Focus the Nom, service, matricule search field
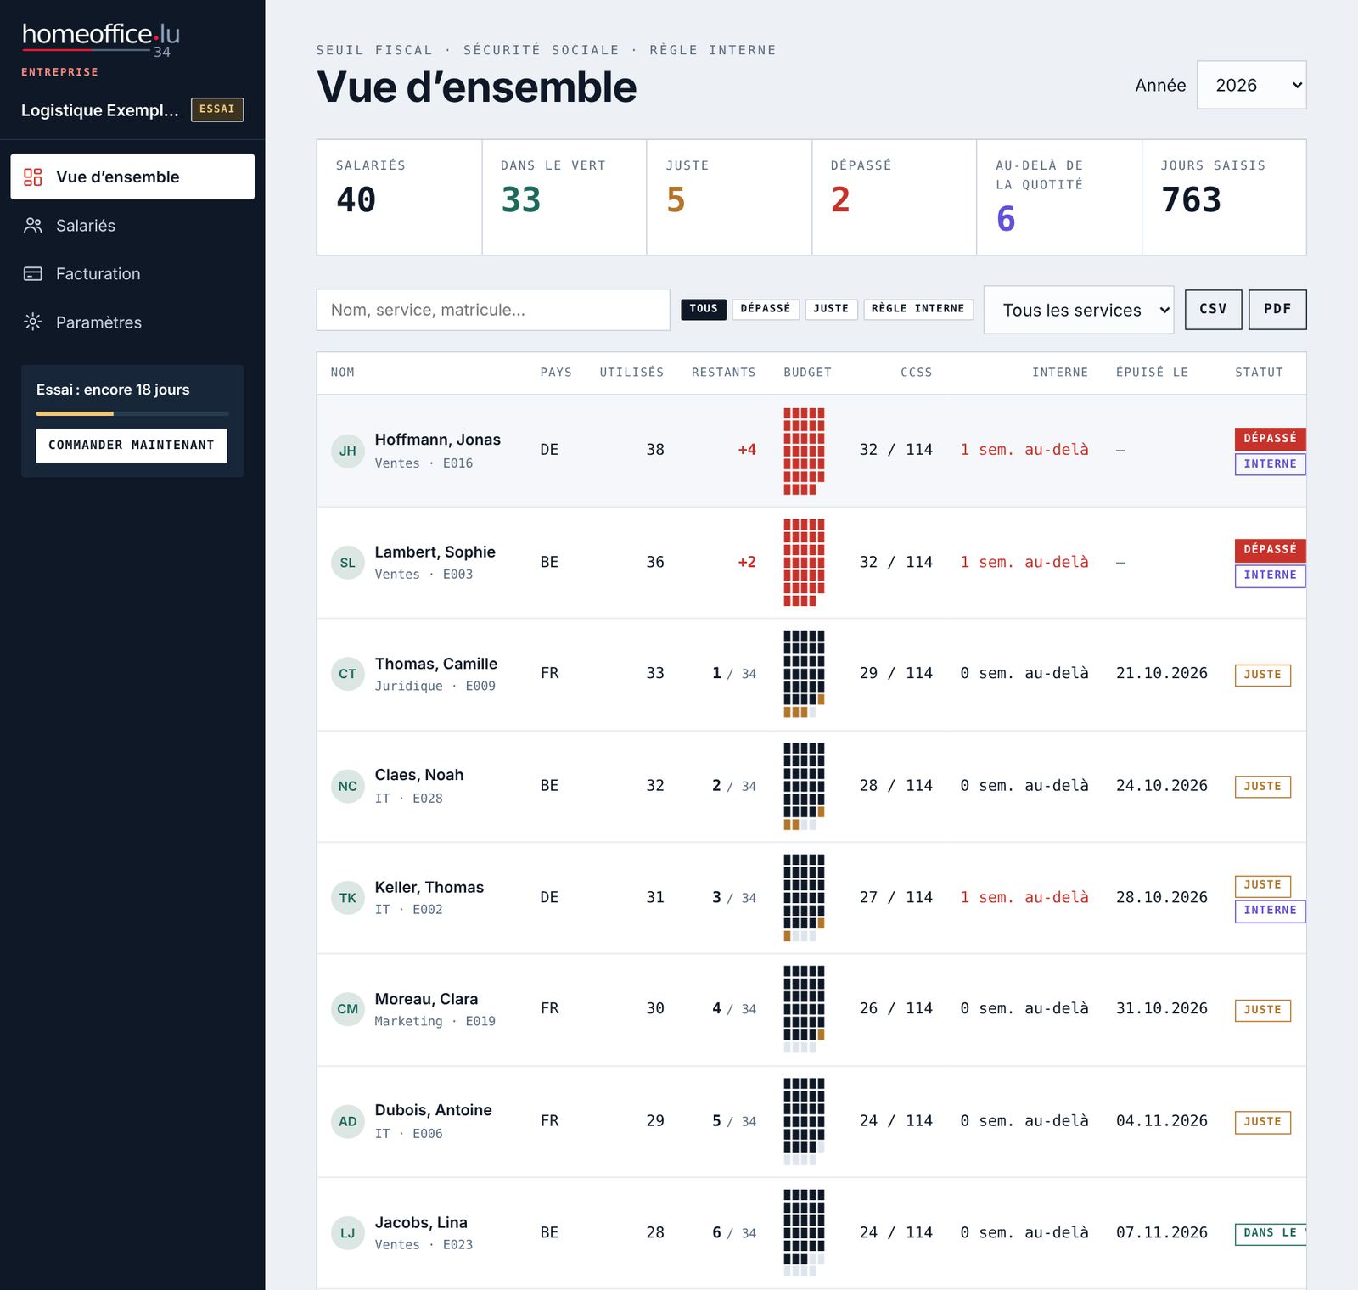Image resolution: width=1358 pixels, height=1290 pixels. click(493, 310)
